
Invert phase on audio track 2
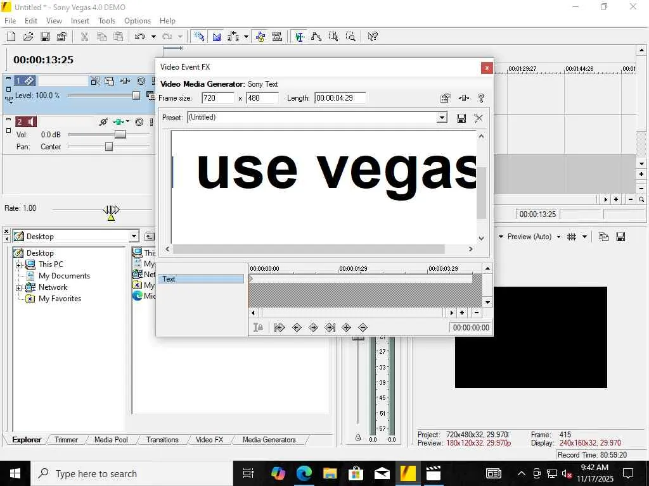(x=103, y=122)
